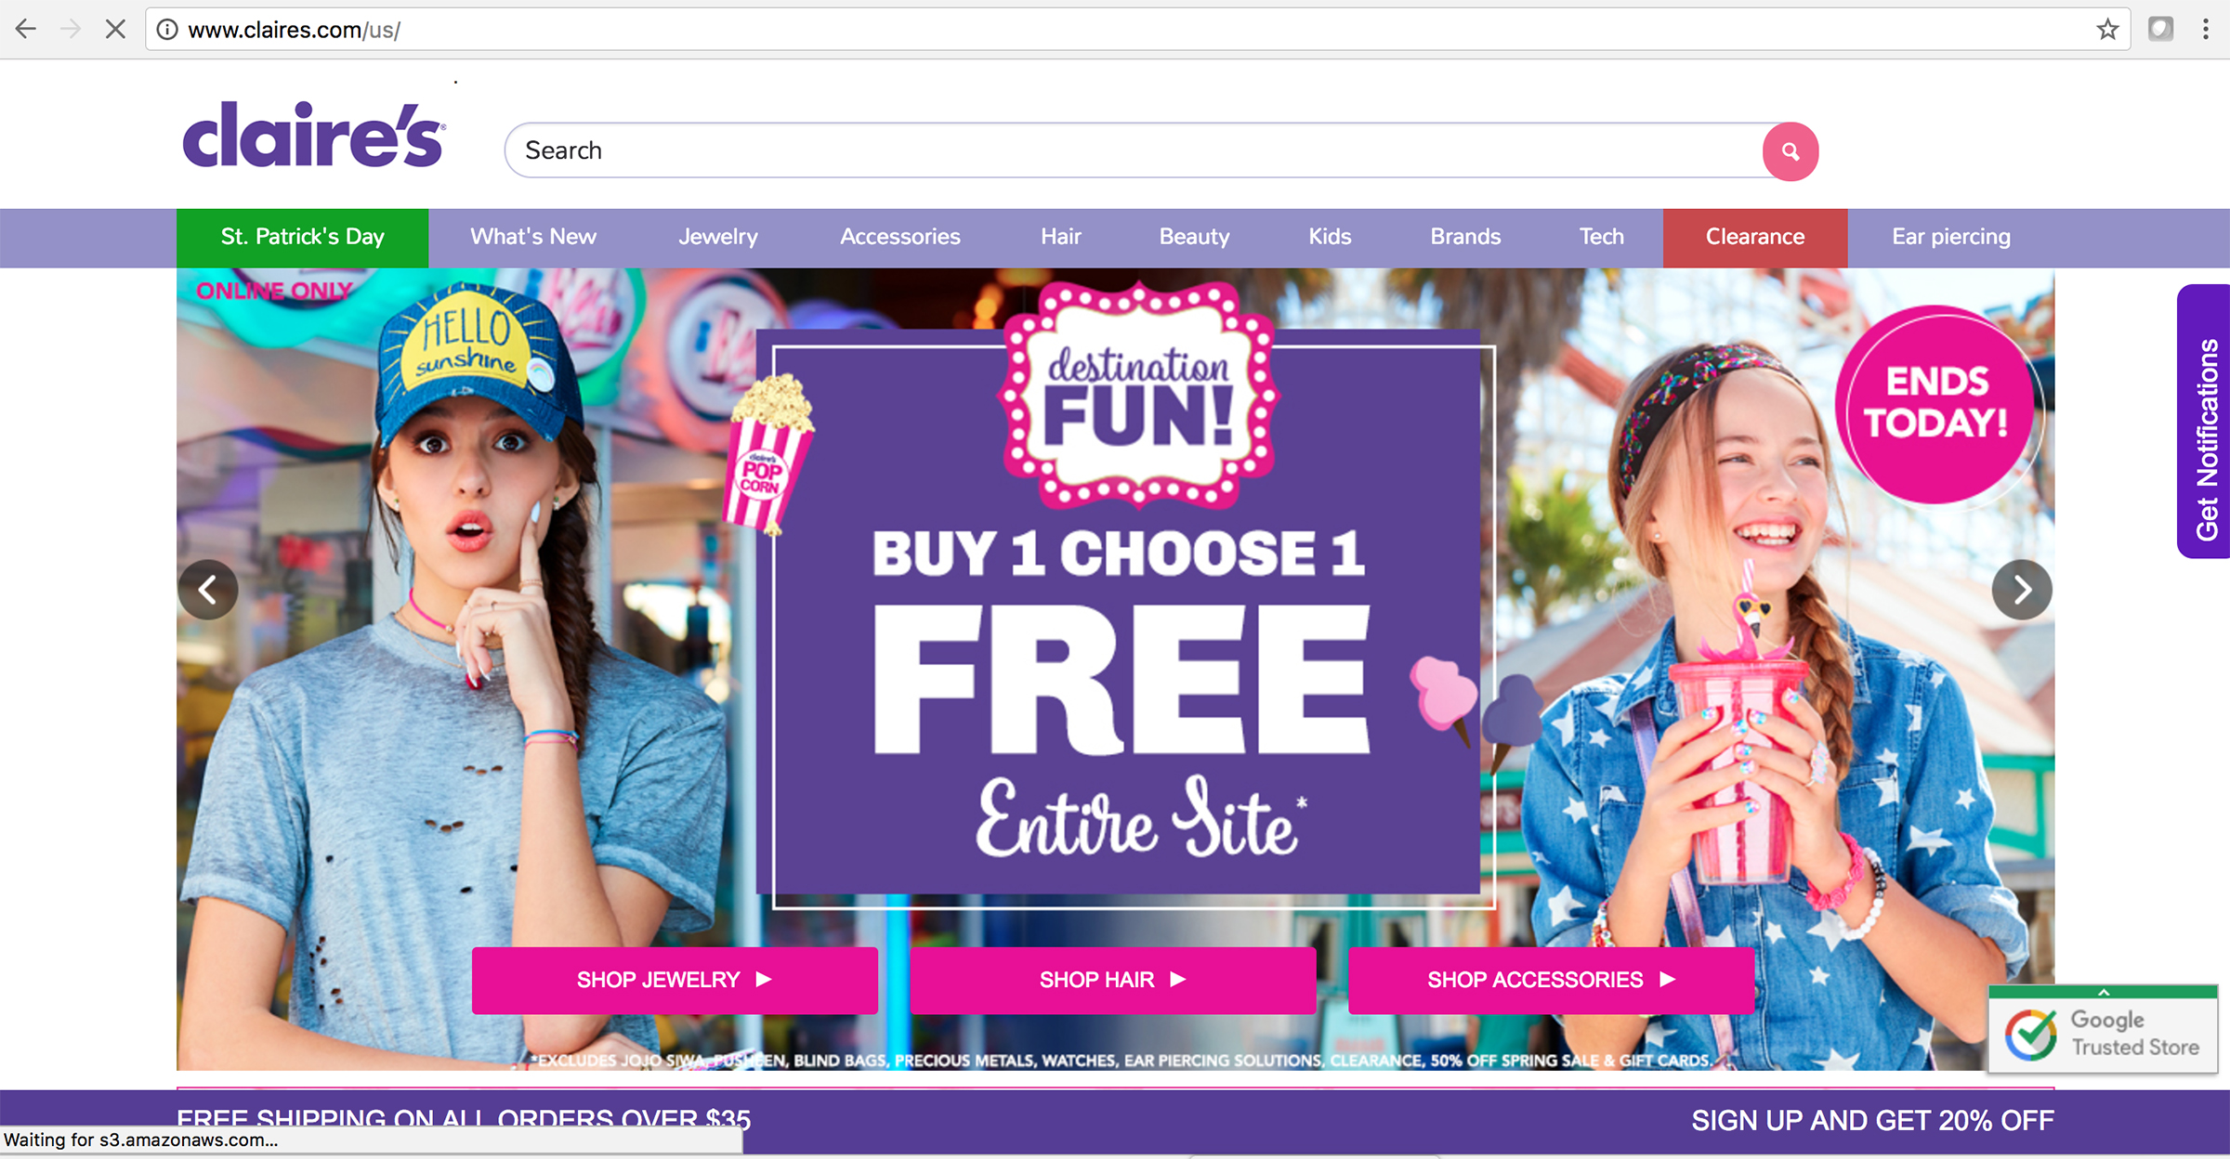
Task: Click the Shop Accessories button
Action: coord(1551,980)
